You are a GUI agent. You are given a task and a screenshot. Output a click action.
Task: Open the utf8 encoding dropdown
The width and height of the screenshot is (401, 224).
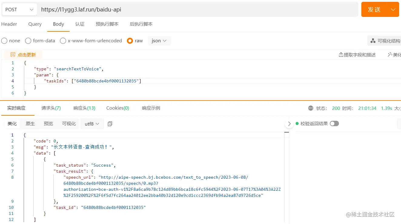point(92,124)
